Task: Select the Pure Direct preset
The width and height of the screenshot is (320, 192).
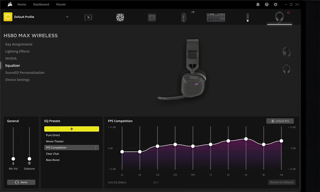Action: click(53, 135)
